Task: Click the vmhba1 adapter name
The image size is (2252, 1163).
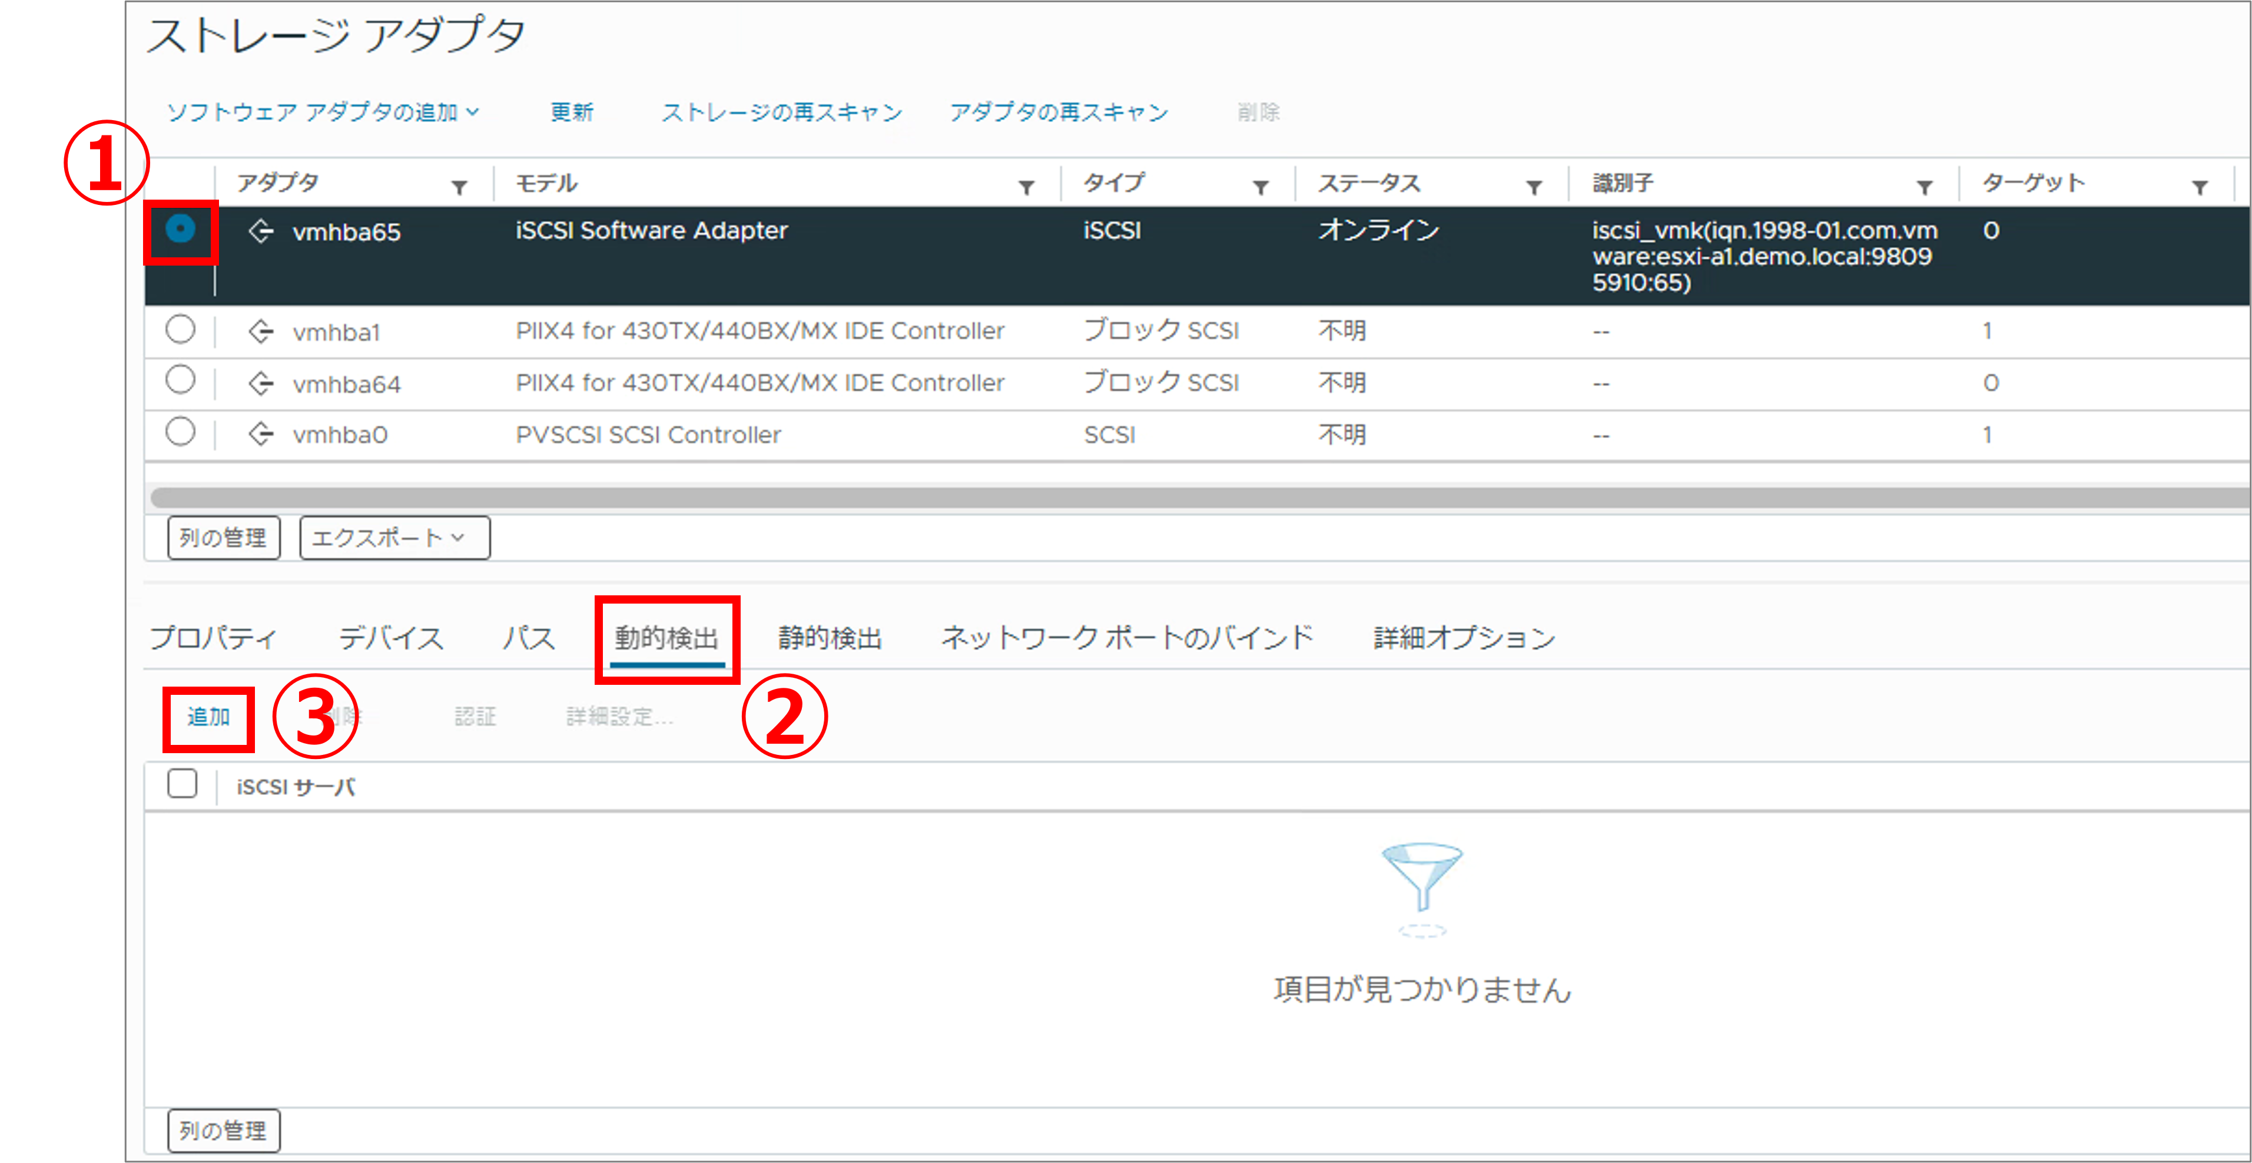Action: point(337,332)
